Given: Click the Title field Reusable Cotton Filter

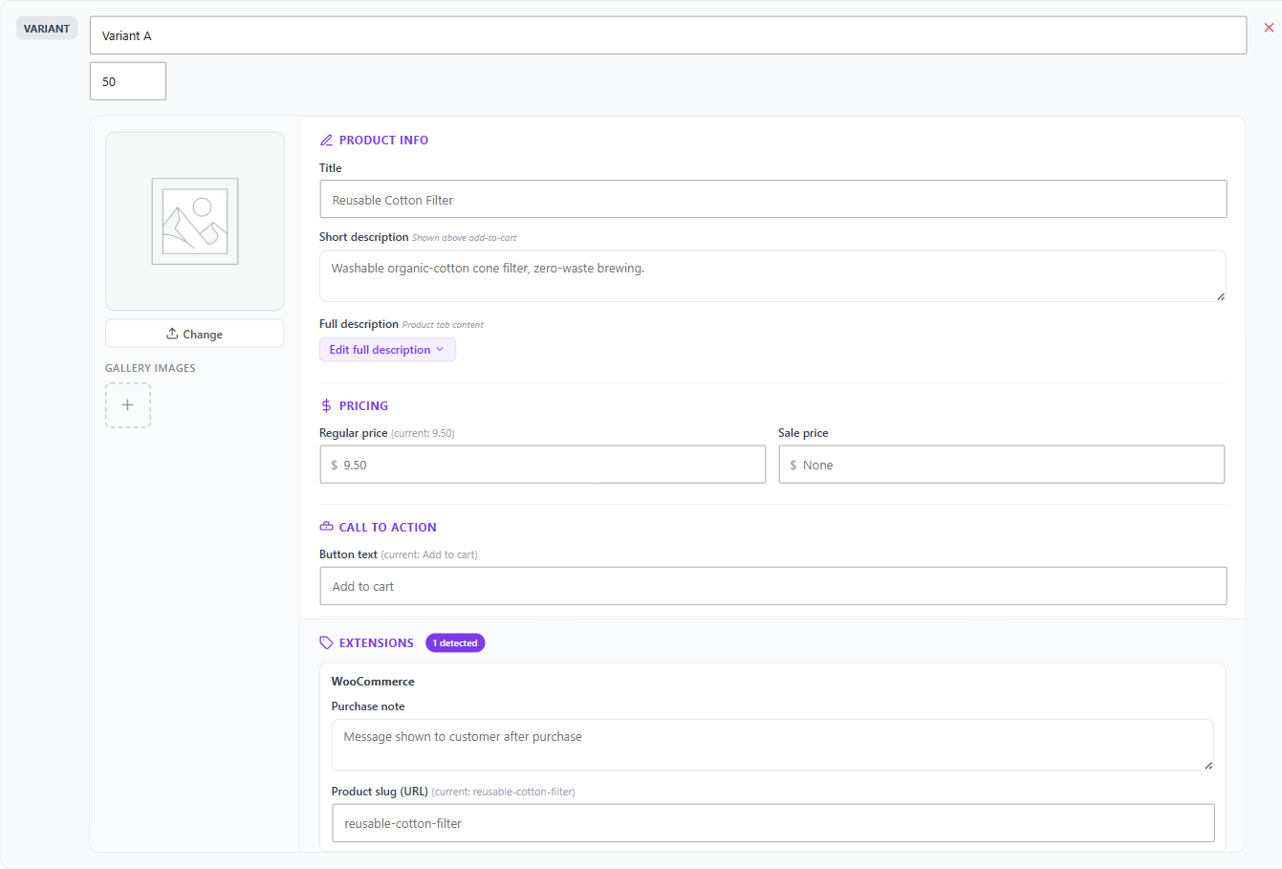Looking at the screenshot, I should coord(772,199).
